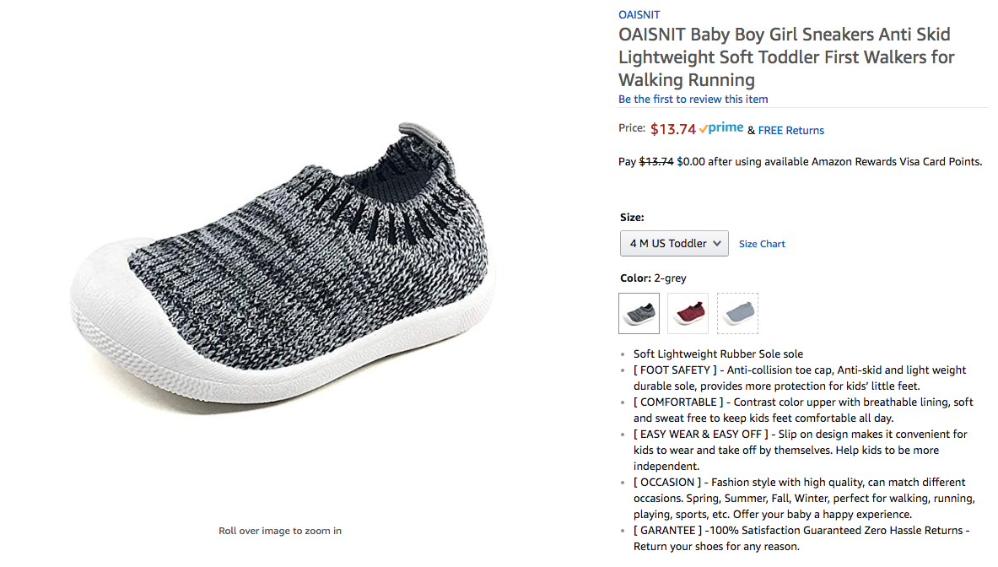Open the Size Chart link
This screenshot has width=998, height=567.
coord(762,244)
